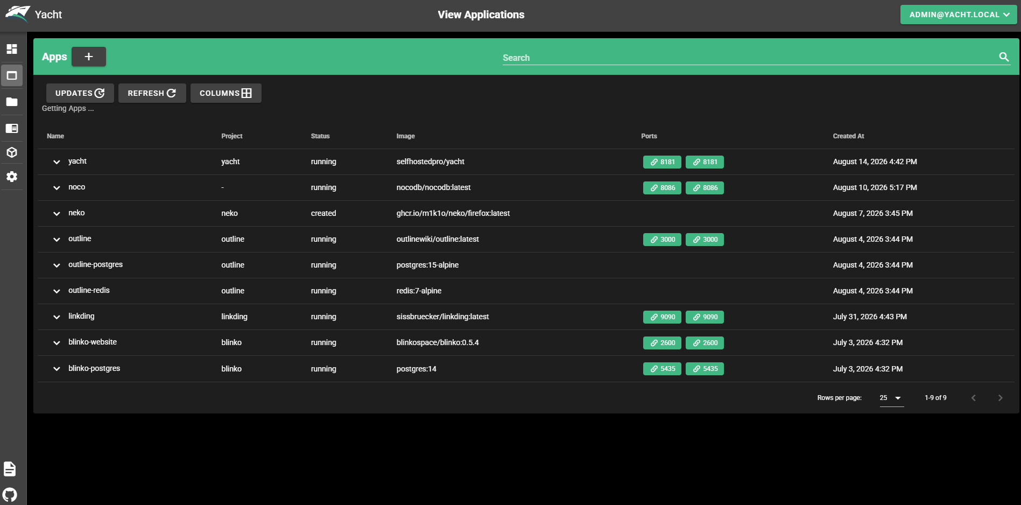Go to the next page of apps
This screenshot has height=505, width=1021.
point(1000,398)
